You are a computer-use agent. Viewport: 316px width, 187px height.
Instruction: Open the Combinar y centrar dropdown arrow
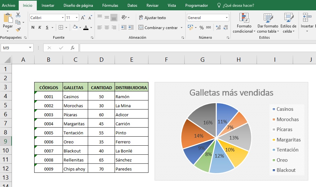pyautogui.click(x=181, y=28)
